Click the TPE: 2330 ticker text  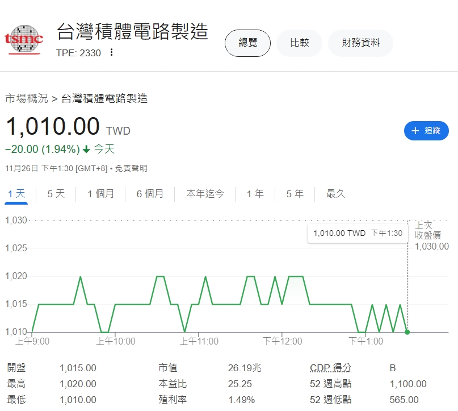(78, 53)
